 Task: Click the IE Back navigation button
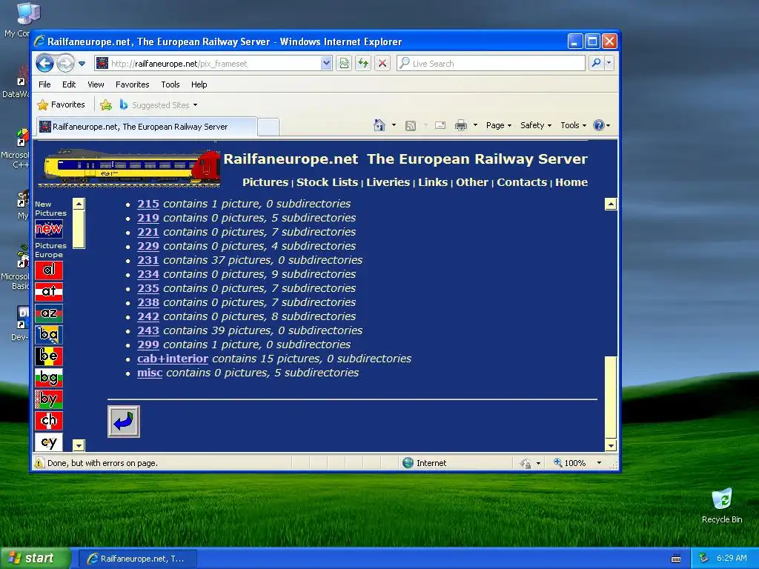tap(44, 63)
